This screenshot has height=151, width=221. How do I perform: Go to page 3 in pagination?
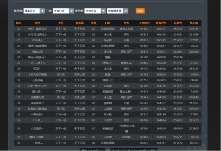(x=113, y=149)
